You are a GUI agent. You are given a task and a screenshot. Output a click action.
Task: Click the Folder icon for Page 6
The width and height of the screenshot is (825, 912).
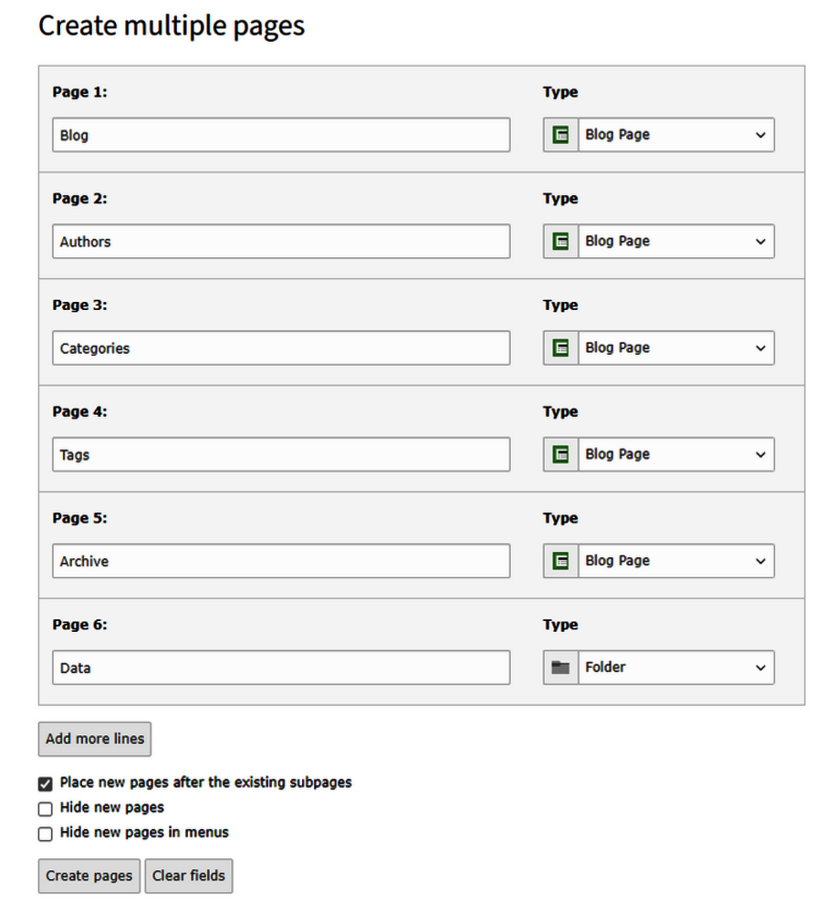click(x=560, y=668)
